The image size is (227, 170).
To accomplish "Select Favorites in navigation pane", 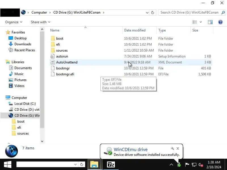I will (x=18, y=32).
